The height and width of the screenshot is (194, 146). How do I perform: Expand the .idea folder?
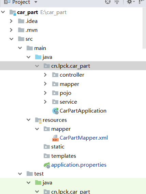point(11,21)
